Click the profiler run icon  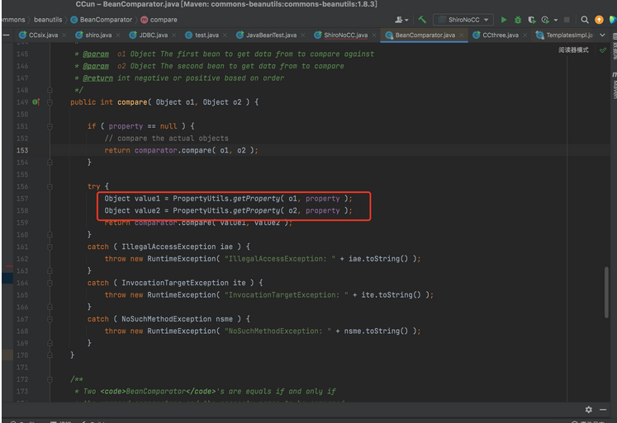click(x=545, y=20)
